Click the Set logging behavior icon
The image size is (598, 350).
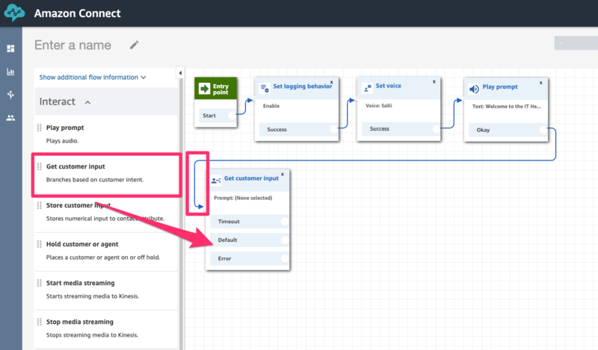[x=265, y=88]
